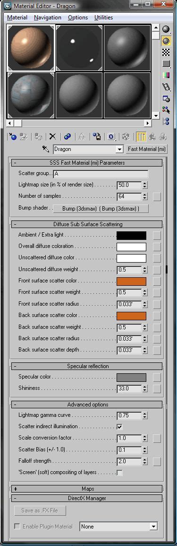Click the Save as .FX File button
177x546 pixels.
[x=40, y=511]
